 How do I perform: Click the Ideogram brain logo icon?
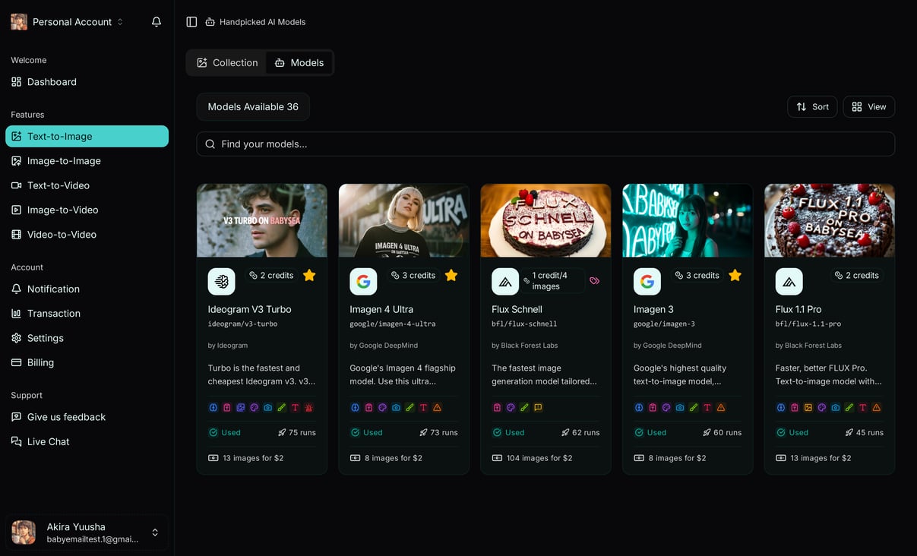(x=221, y=281)
